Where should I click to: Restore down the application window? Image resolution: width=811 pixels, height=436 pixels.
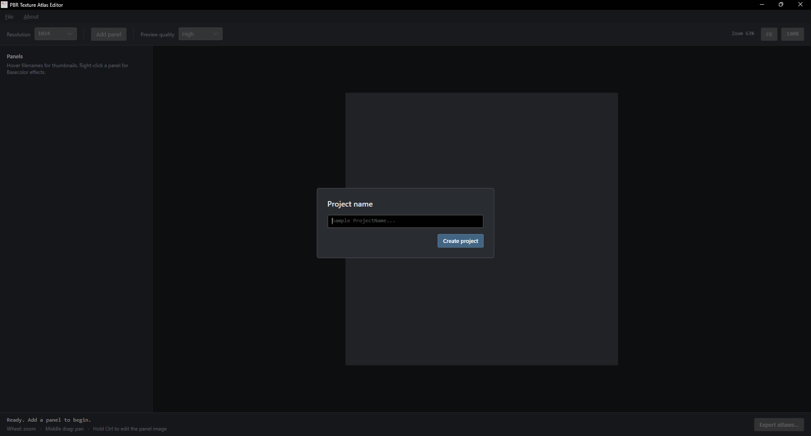pyautogui.click(x=781, y=5)
